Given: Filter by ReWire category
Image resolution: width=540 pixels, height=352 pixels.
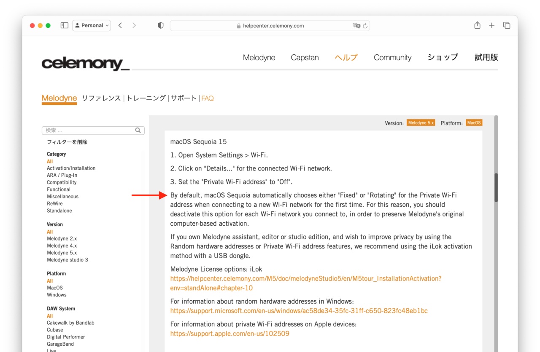Looking at the screenshot, I should pos(55,204).
